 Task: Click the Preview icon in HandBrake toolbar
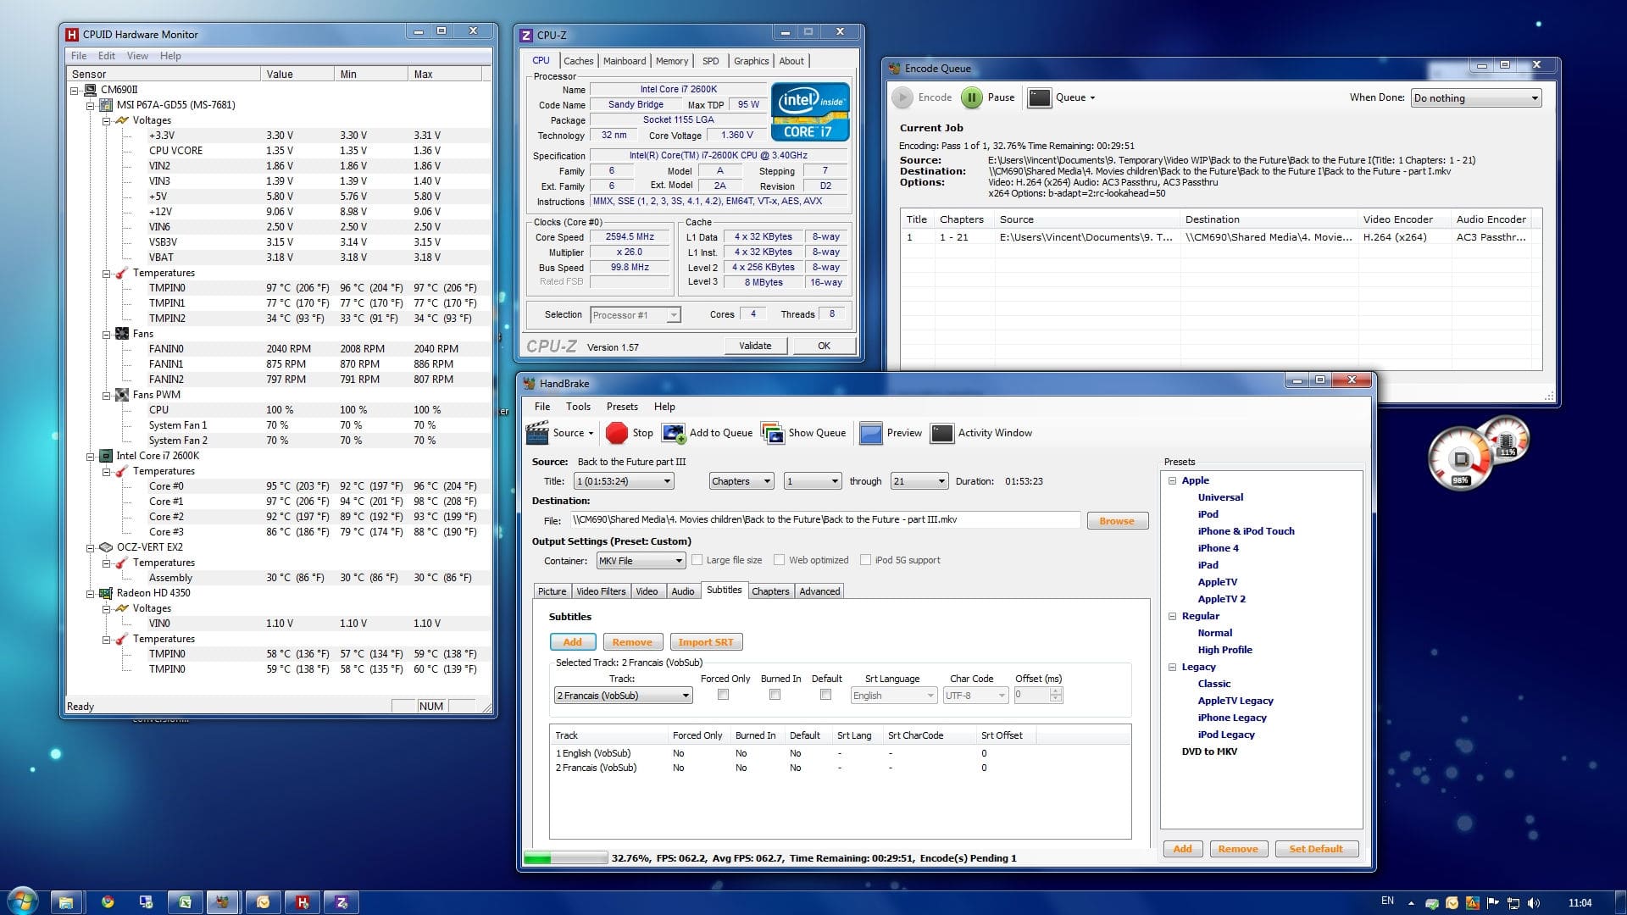tap(871, 433)
